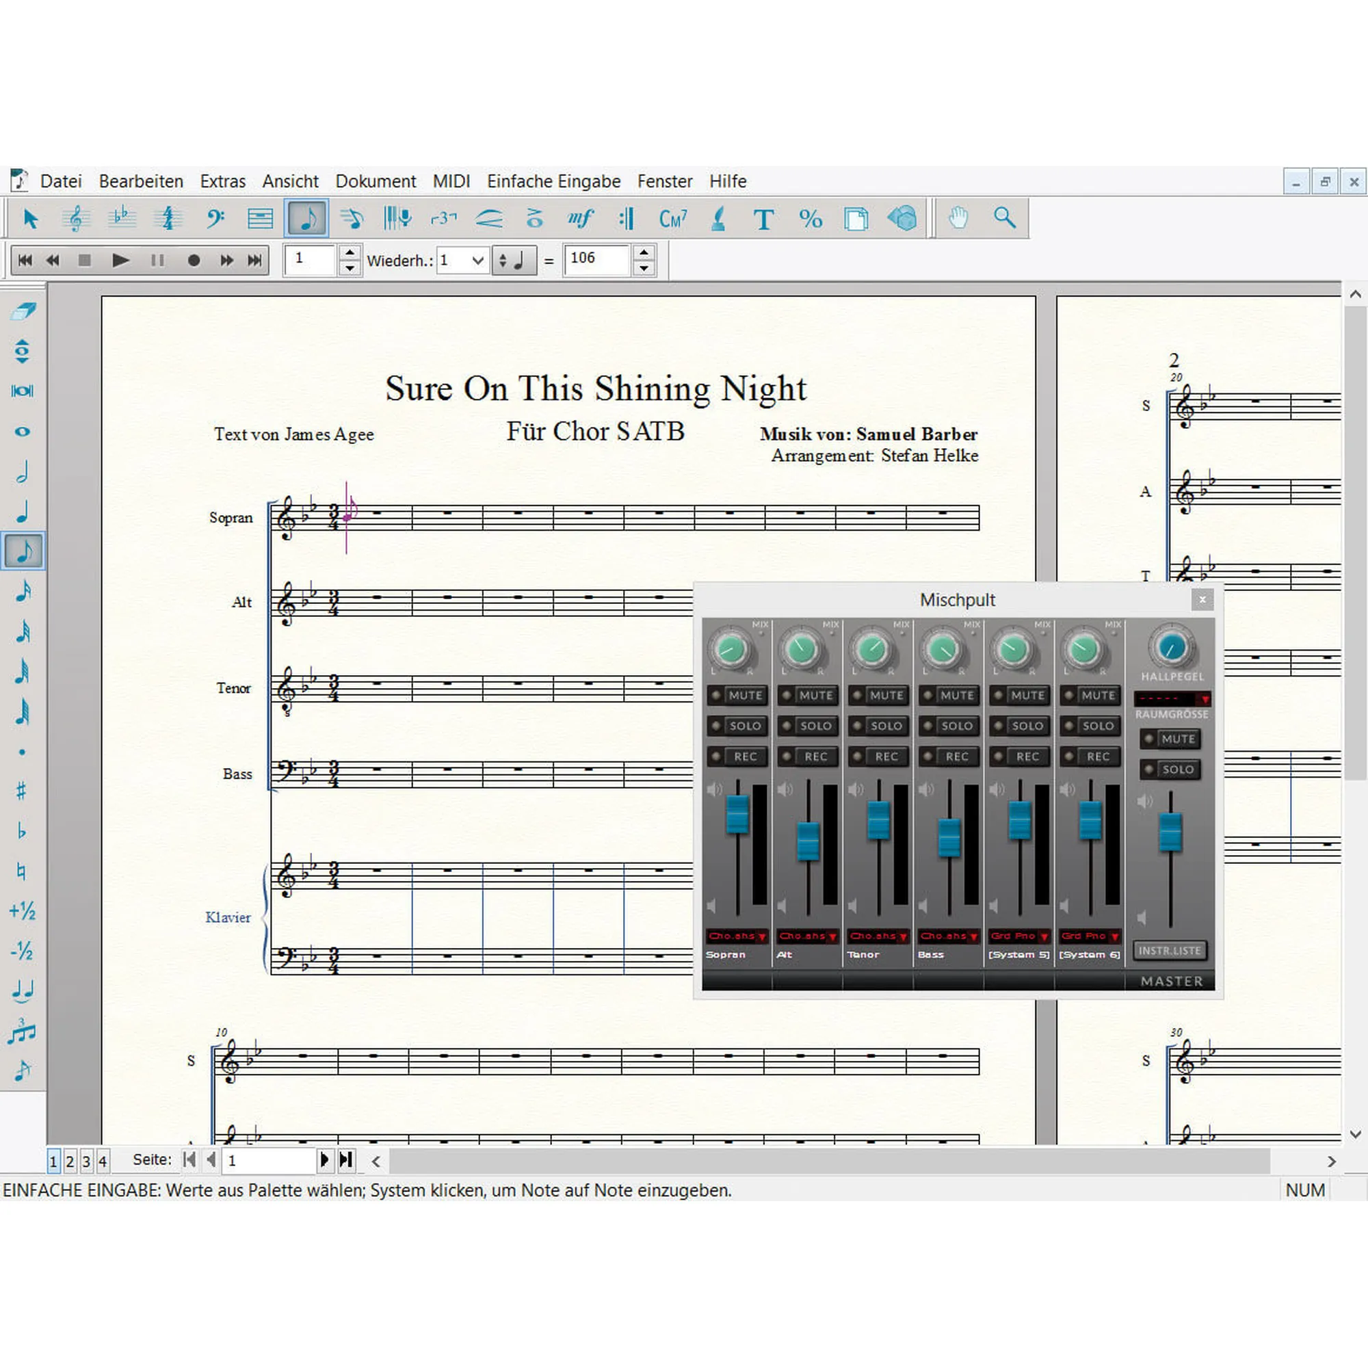
Task: Click the INSTR.LISTE button
Action: point(1170,950)
